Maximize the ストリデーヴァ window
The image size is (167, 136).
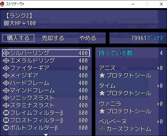147,4
